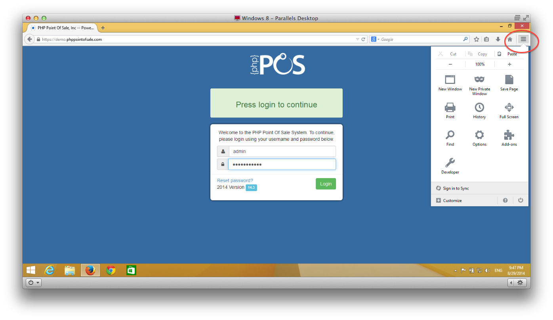Open Developer tools wrench
Screen dimensions: 553x320
pyautogui.click(x=450, y=163)
